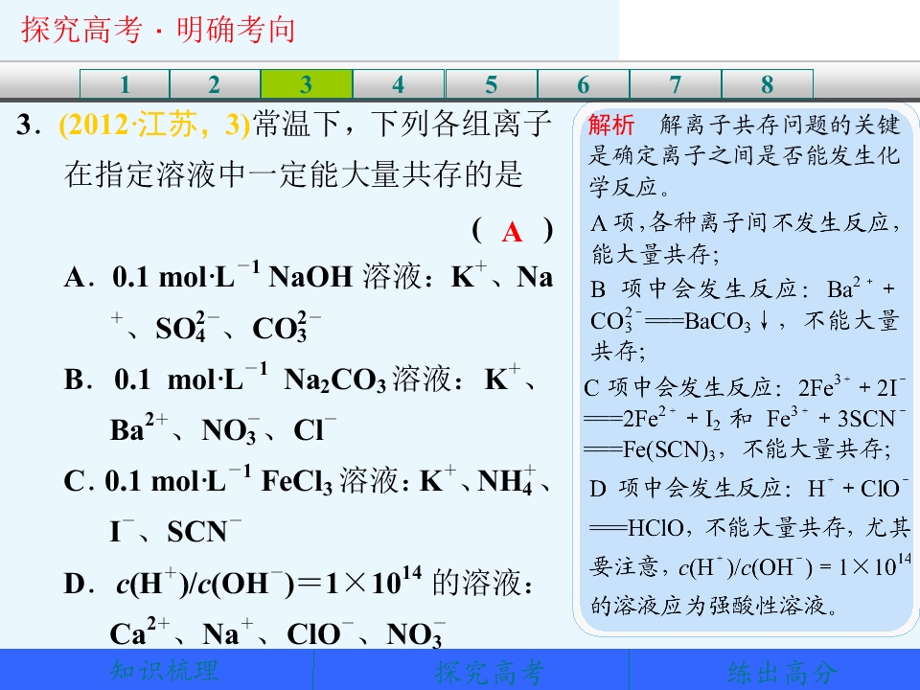Go to question tab 2
Viewport: 920px width, 690px height.
coord(215,84)
